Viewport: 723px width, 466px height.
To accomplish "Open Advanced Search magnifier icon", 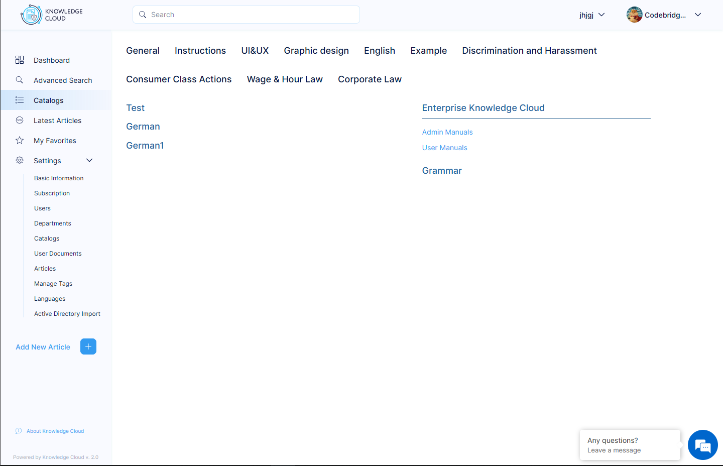I will [20, 80].
